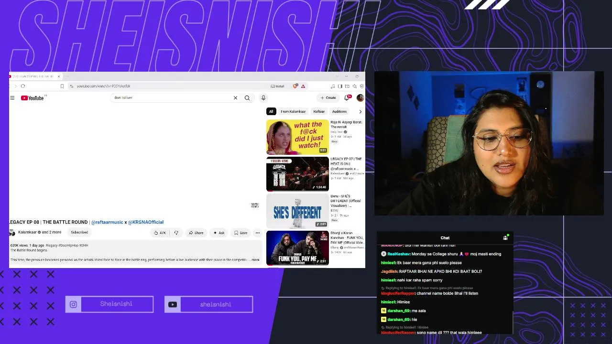The width and height of the screenshot is (612, 344).
Task: Open 'LEGACY EP 07' video thumbnail
Action: (297, 174)
